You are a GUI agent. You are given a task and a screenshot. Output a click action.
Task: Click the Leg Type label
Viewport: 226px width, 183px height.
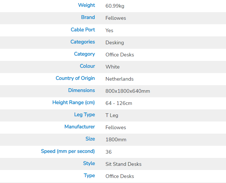tap(84, 114)
